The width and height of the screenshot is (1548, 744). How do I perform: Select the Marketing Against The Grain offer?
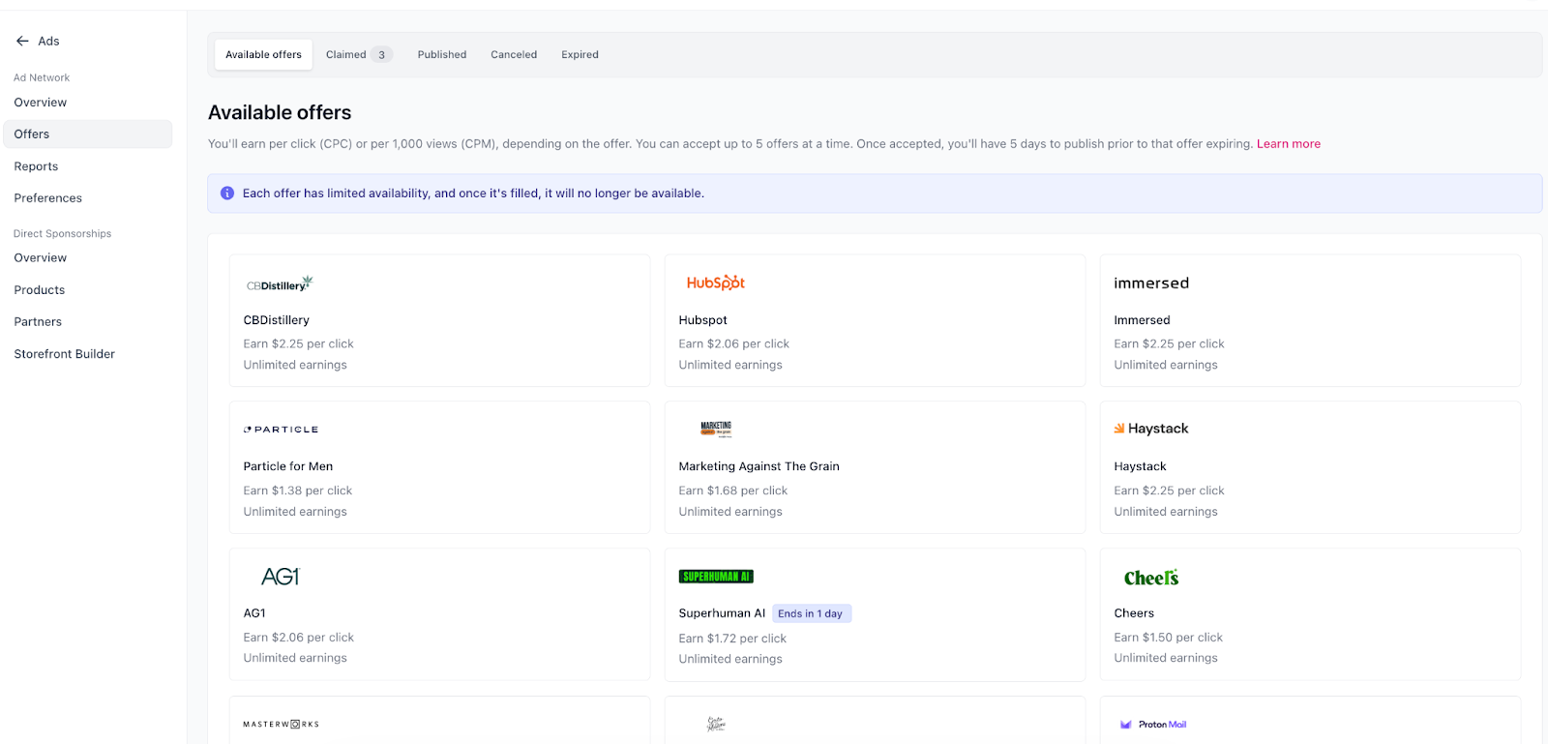tap(874, 466)
